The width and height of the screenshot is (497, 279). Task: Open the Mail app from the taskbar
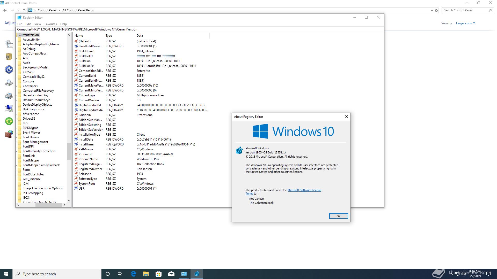click(171, 274)
